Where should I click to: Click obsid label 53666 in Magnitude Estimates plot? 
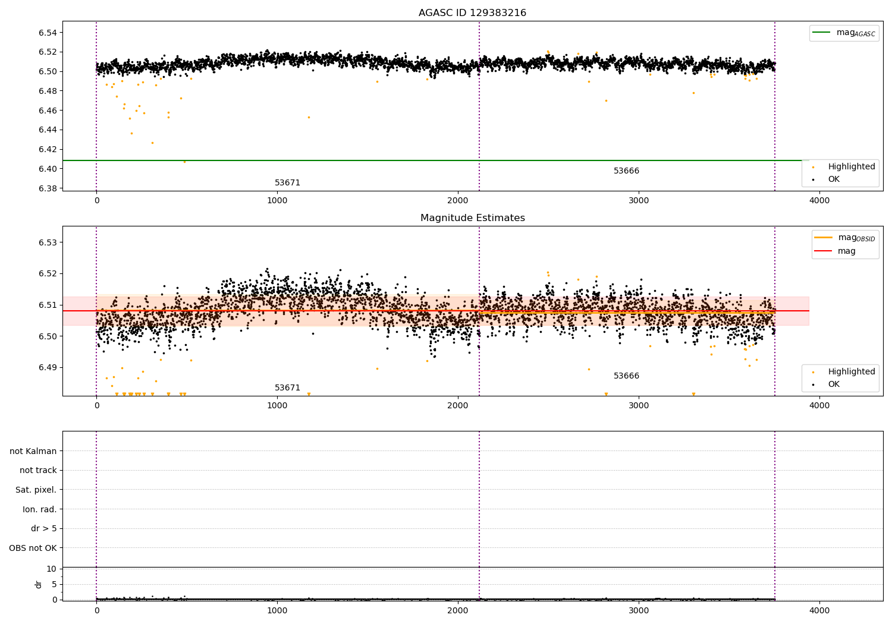pos(626,376)
